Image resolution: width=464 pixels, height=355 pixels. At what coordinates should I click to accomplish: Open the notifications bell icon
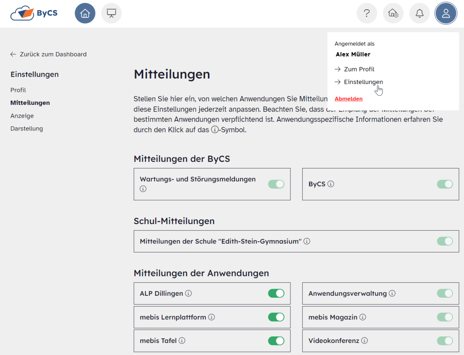pos(419,14)
